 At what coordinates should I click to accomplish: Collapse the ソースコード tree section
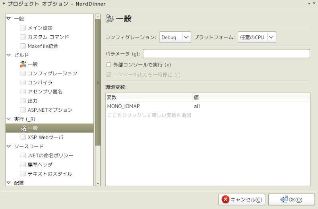(8, 146)
